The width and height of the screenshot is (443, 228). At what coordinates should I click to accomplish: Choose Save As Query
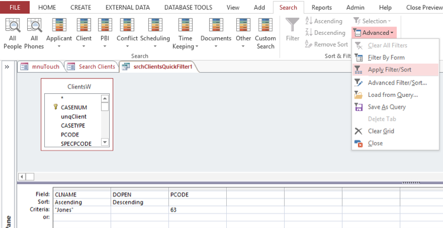(395, 107)
